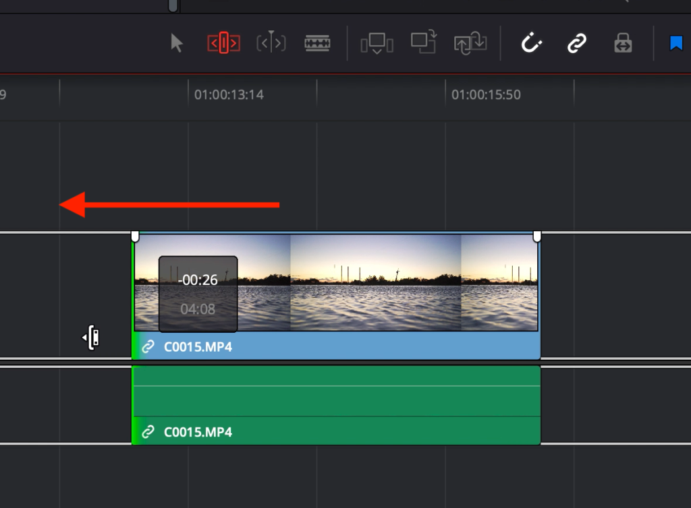Click the Replace Clip icon

(x=470, y=44)
